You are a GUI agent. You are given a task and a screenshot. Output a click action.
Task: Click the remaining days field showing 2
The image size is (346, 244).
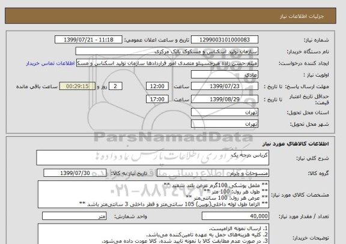point(115,86)
